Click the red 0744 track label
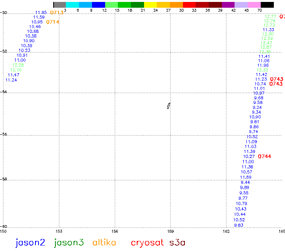Image resolution: width=285 pixels, height=251 pixels. click(x=265, y=156)
